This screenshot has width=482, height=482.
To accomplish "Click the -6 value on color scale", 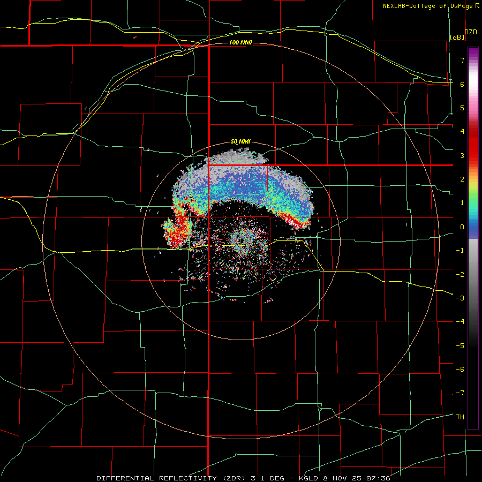I will (x=460, y=370).
